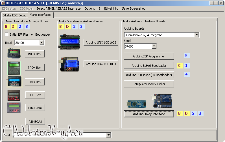Open the ESC setup menu
This screenshot has width=225, height=142.
click(x=9, y=8)
